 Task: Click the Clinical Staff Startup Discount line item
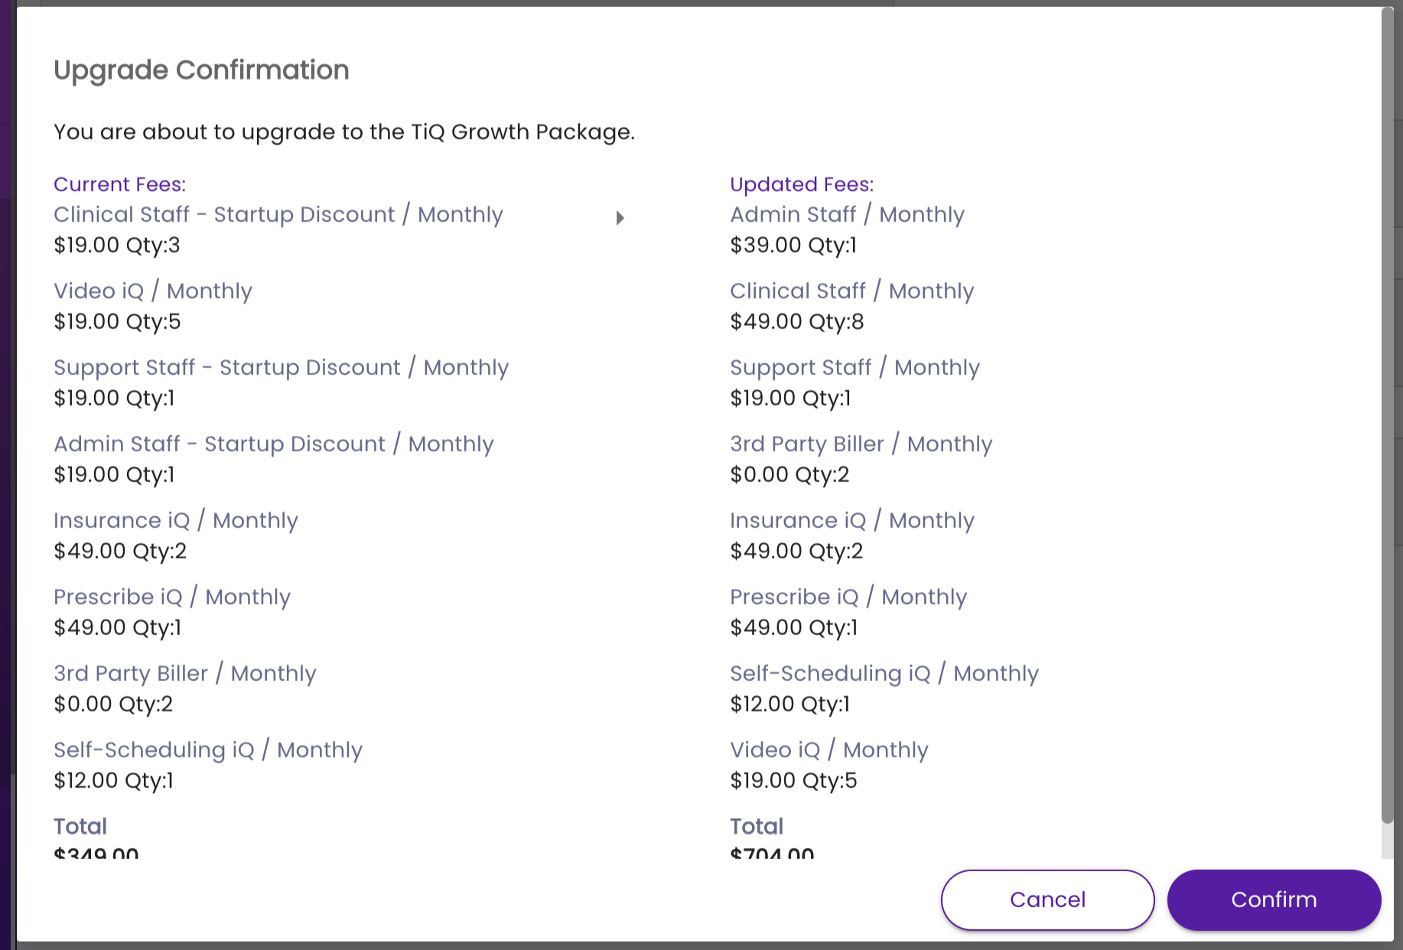[x=278, y=214]
